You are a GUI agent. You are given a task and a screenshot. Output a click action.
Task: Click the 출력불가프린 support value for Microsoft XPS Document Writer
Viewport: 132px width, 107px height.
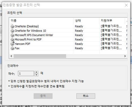(111, 35)
